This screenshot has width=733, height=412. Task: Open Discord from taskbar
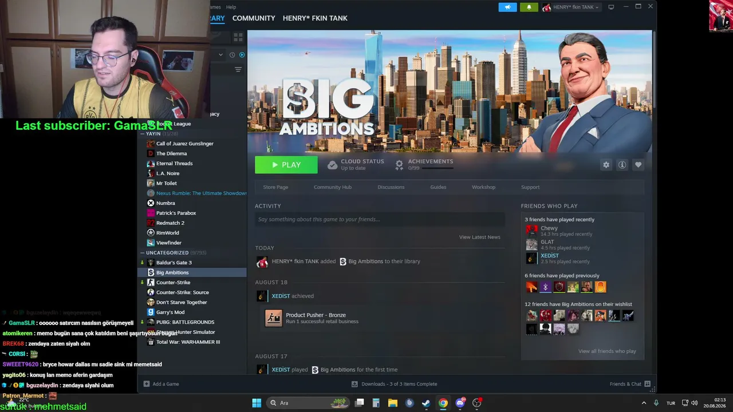tap(460, 403)
